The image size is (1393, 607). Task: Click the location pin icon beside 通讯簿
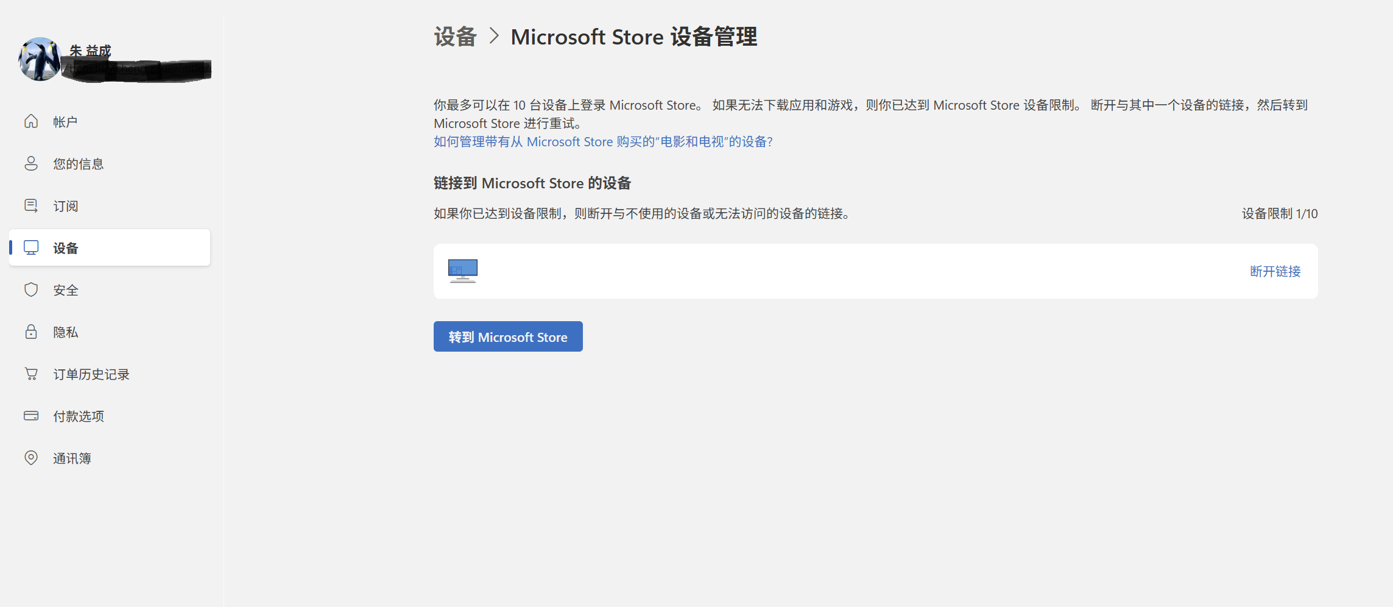pyautogui.click(x=31, y=458)
